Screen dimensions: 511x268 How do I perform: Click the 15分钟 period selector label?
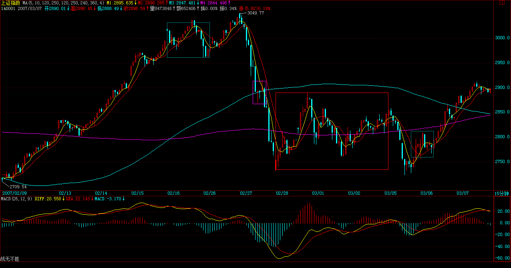[x=502, y=193]
